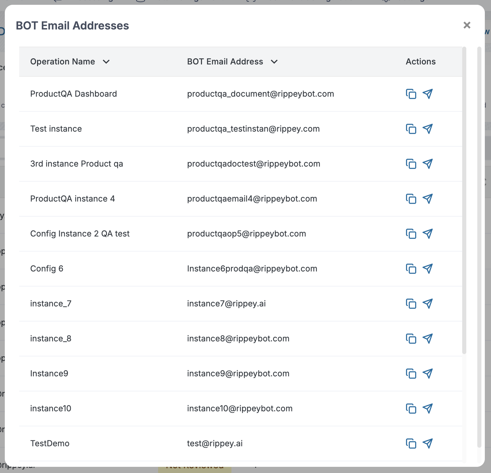Copy Config 6 bot email address
This screenshot has width=491, height=473.
pyautogui.click(x=411, y=269)
